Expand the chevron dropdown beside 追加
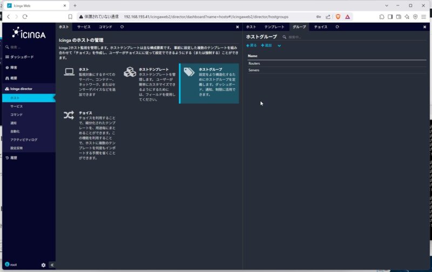The image size is (432, 272). (x=279, y=46)
